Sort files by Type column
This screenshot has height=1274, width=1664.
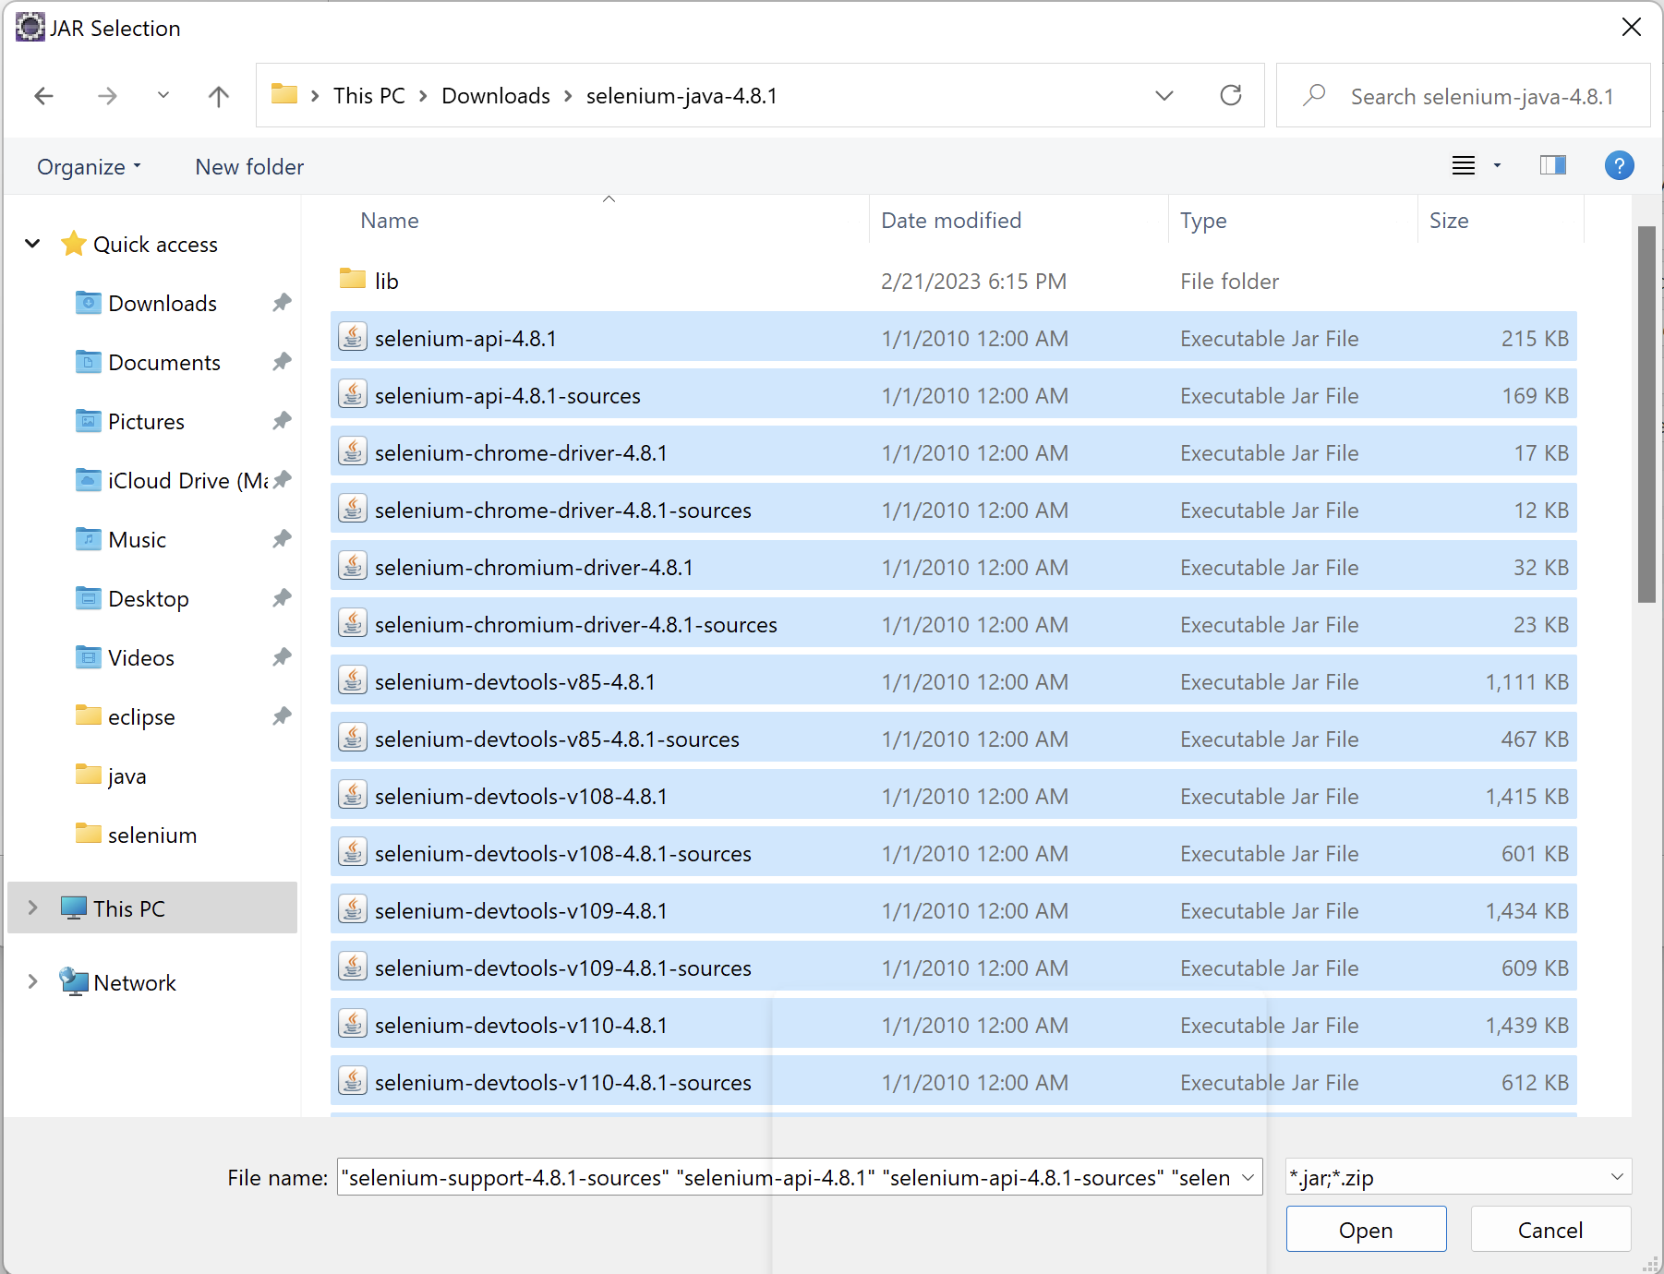[1202, 221]
